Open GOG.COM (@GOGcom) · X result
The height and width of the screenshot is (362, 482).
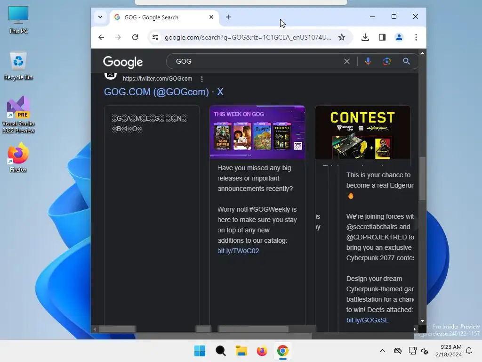[x=163, y=92]
